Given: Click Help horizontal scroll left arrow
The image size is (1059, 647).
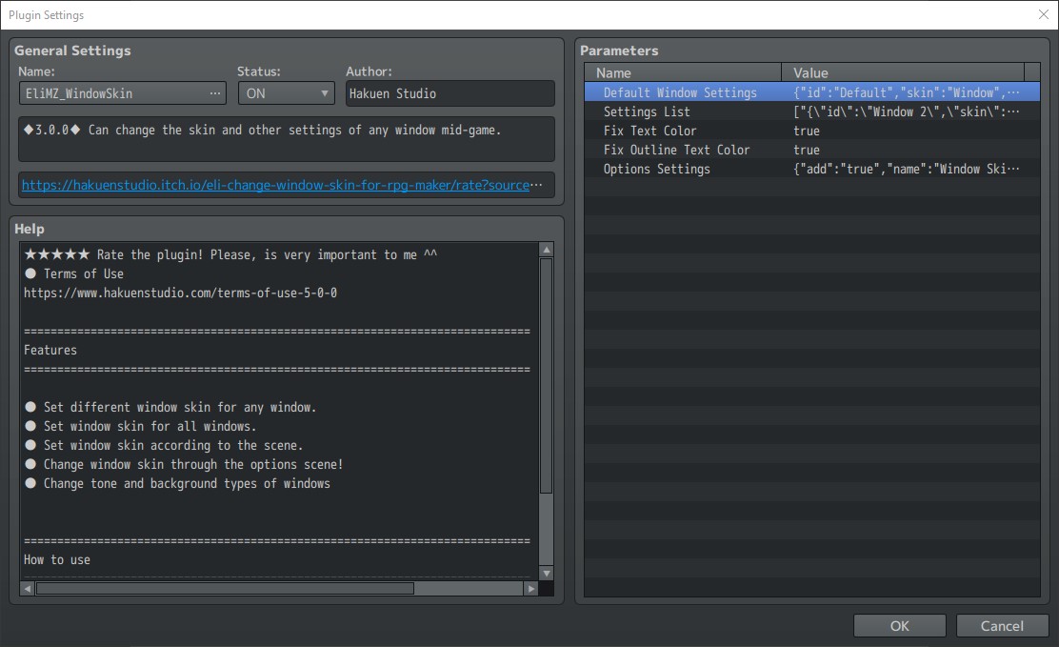Looking at the screenshot, I should pyautogui.click(x=28, y=589).
